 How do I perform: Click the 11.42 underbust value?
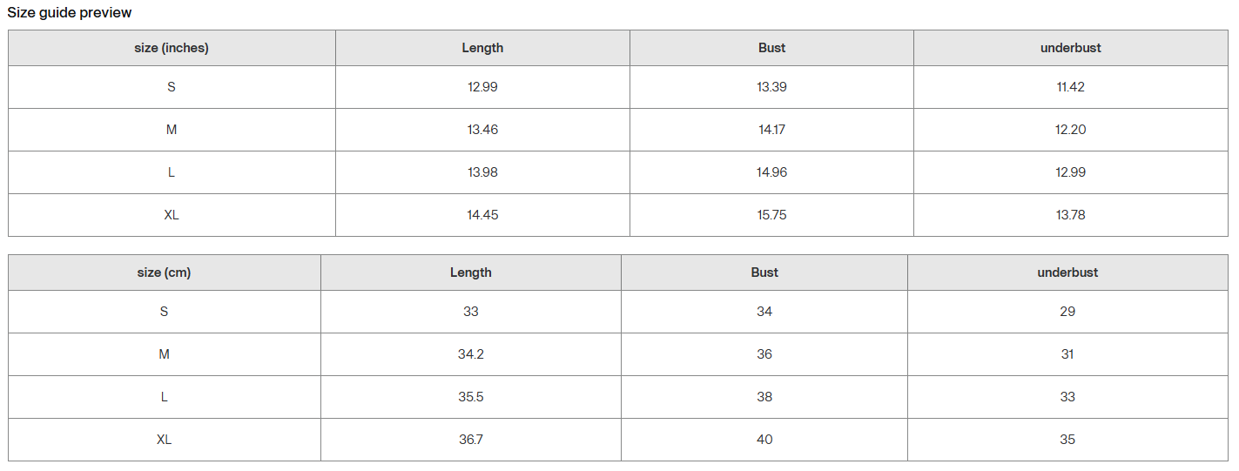[1070, 87]
